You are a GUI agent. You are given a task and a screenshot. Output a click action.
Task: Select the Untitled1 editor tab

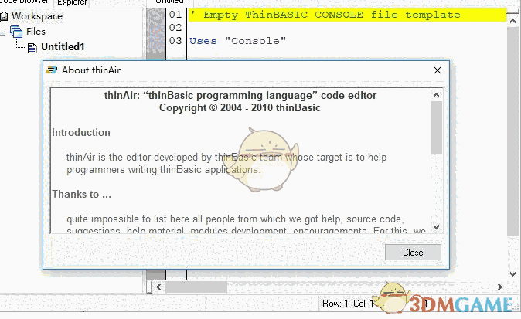(x=172, y=2)
